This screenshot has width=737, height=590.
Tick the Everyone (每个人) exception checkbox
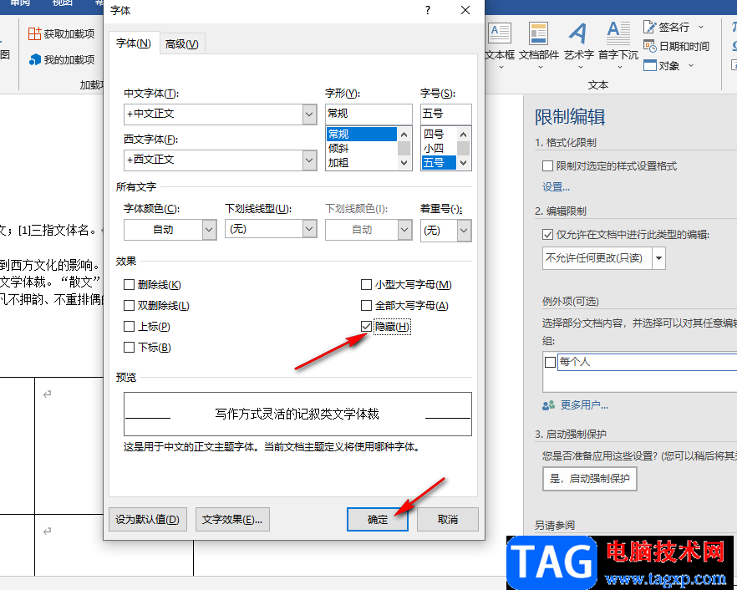(x=551, y=362)
